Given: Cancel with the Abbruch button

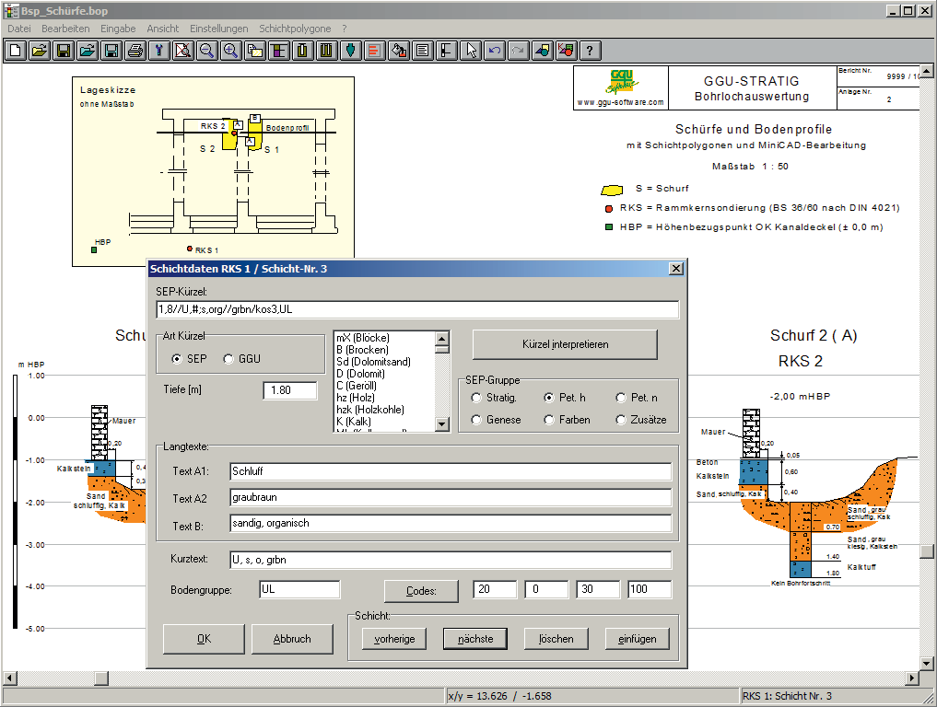Looking at the screenshot, I should (x=292, y=639).
